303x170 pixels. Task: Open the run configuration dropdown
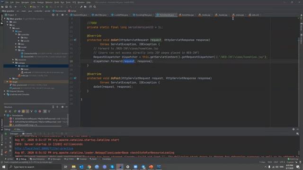34,7
